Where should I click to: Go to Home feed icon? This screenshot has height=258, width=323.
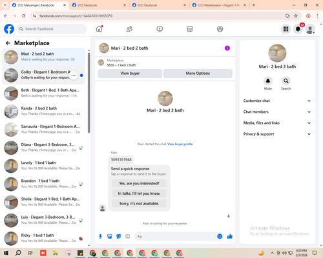(x=99, y=29)
